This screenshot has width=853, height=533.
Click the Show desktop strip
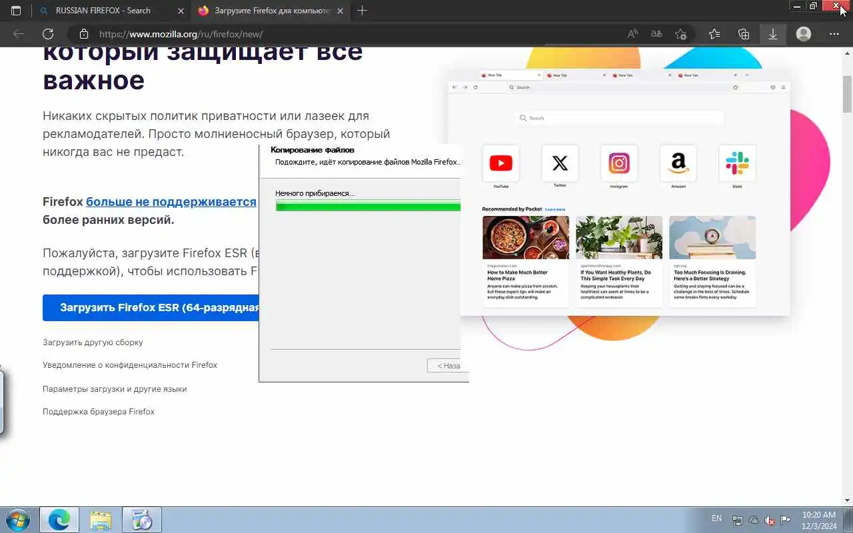click(x=848, y=520)
